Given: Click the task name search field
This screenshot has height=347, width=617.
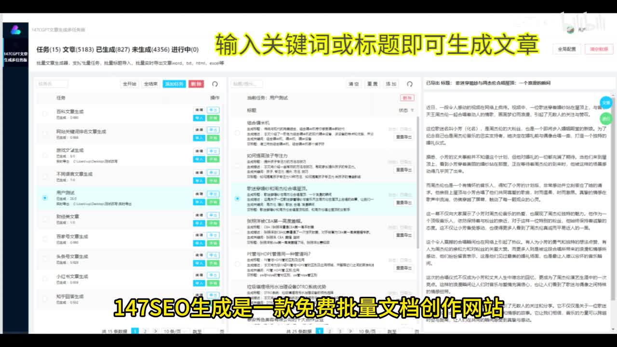Looking at the screenshot, I should click(52, 84).
